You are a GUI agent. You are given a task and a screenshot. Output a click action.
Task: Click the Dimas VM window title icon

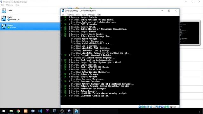(63, 11)
